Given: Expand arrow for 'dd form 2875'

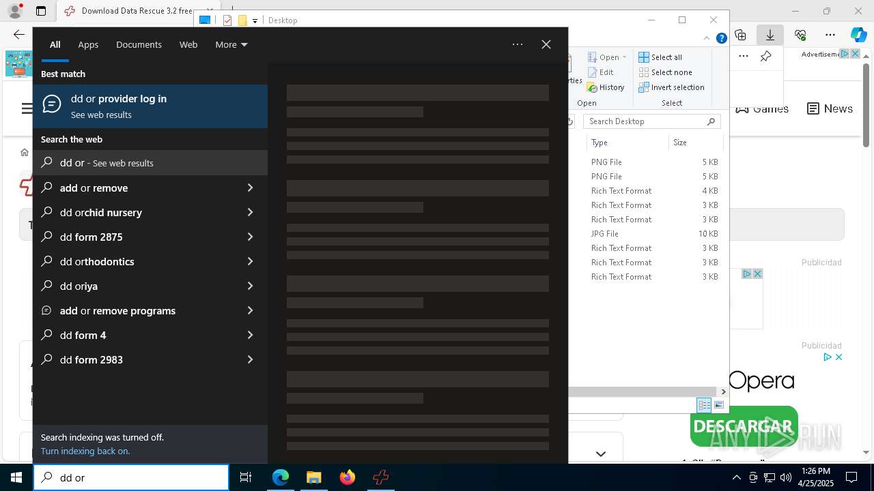Looking at the screenshot, I should point(250,237).
